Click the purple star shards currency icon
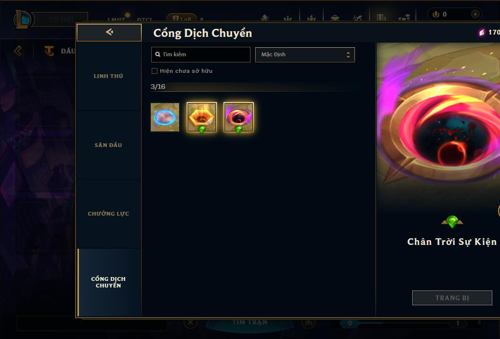Viewport: 500px width, 339px height. tap(482, 32)
